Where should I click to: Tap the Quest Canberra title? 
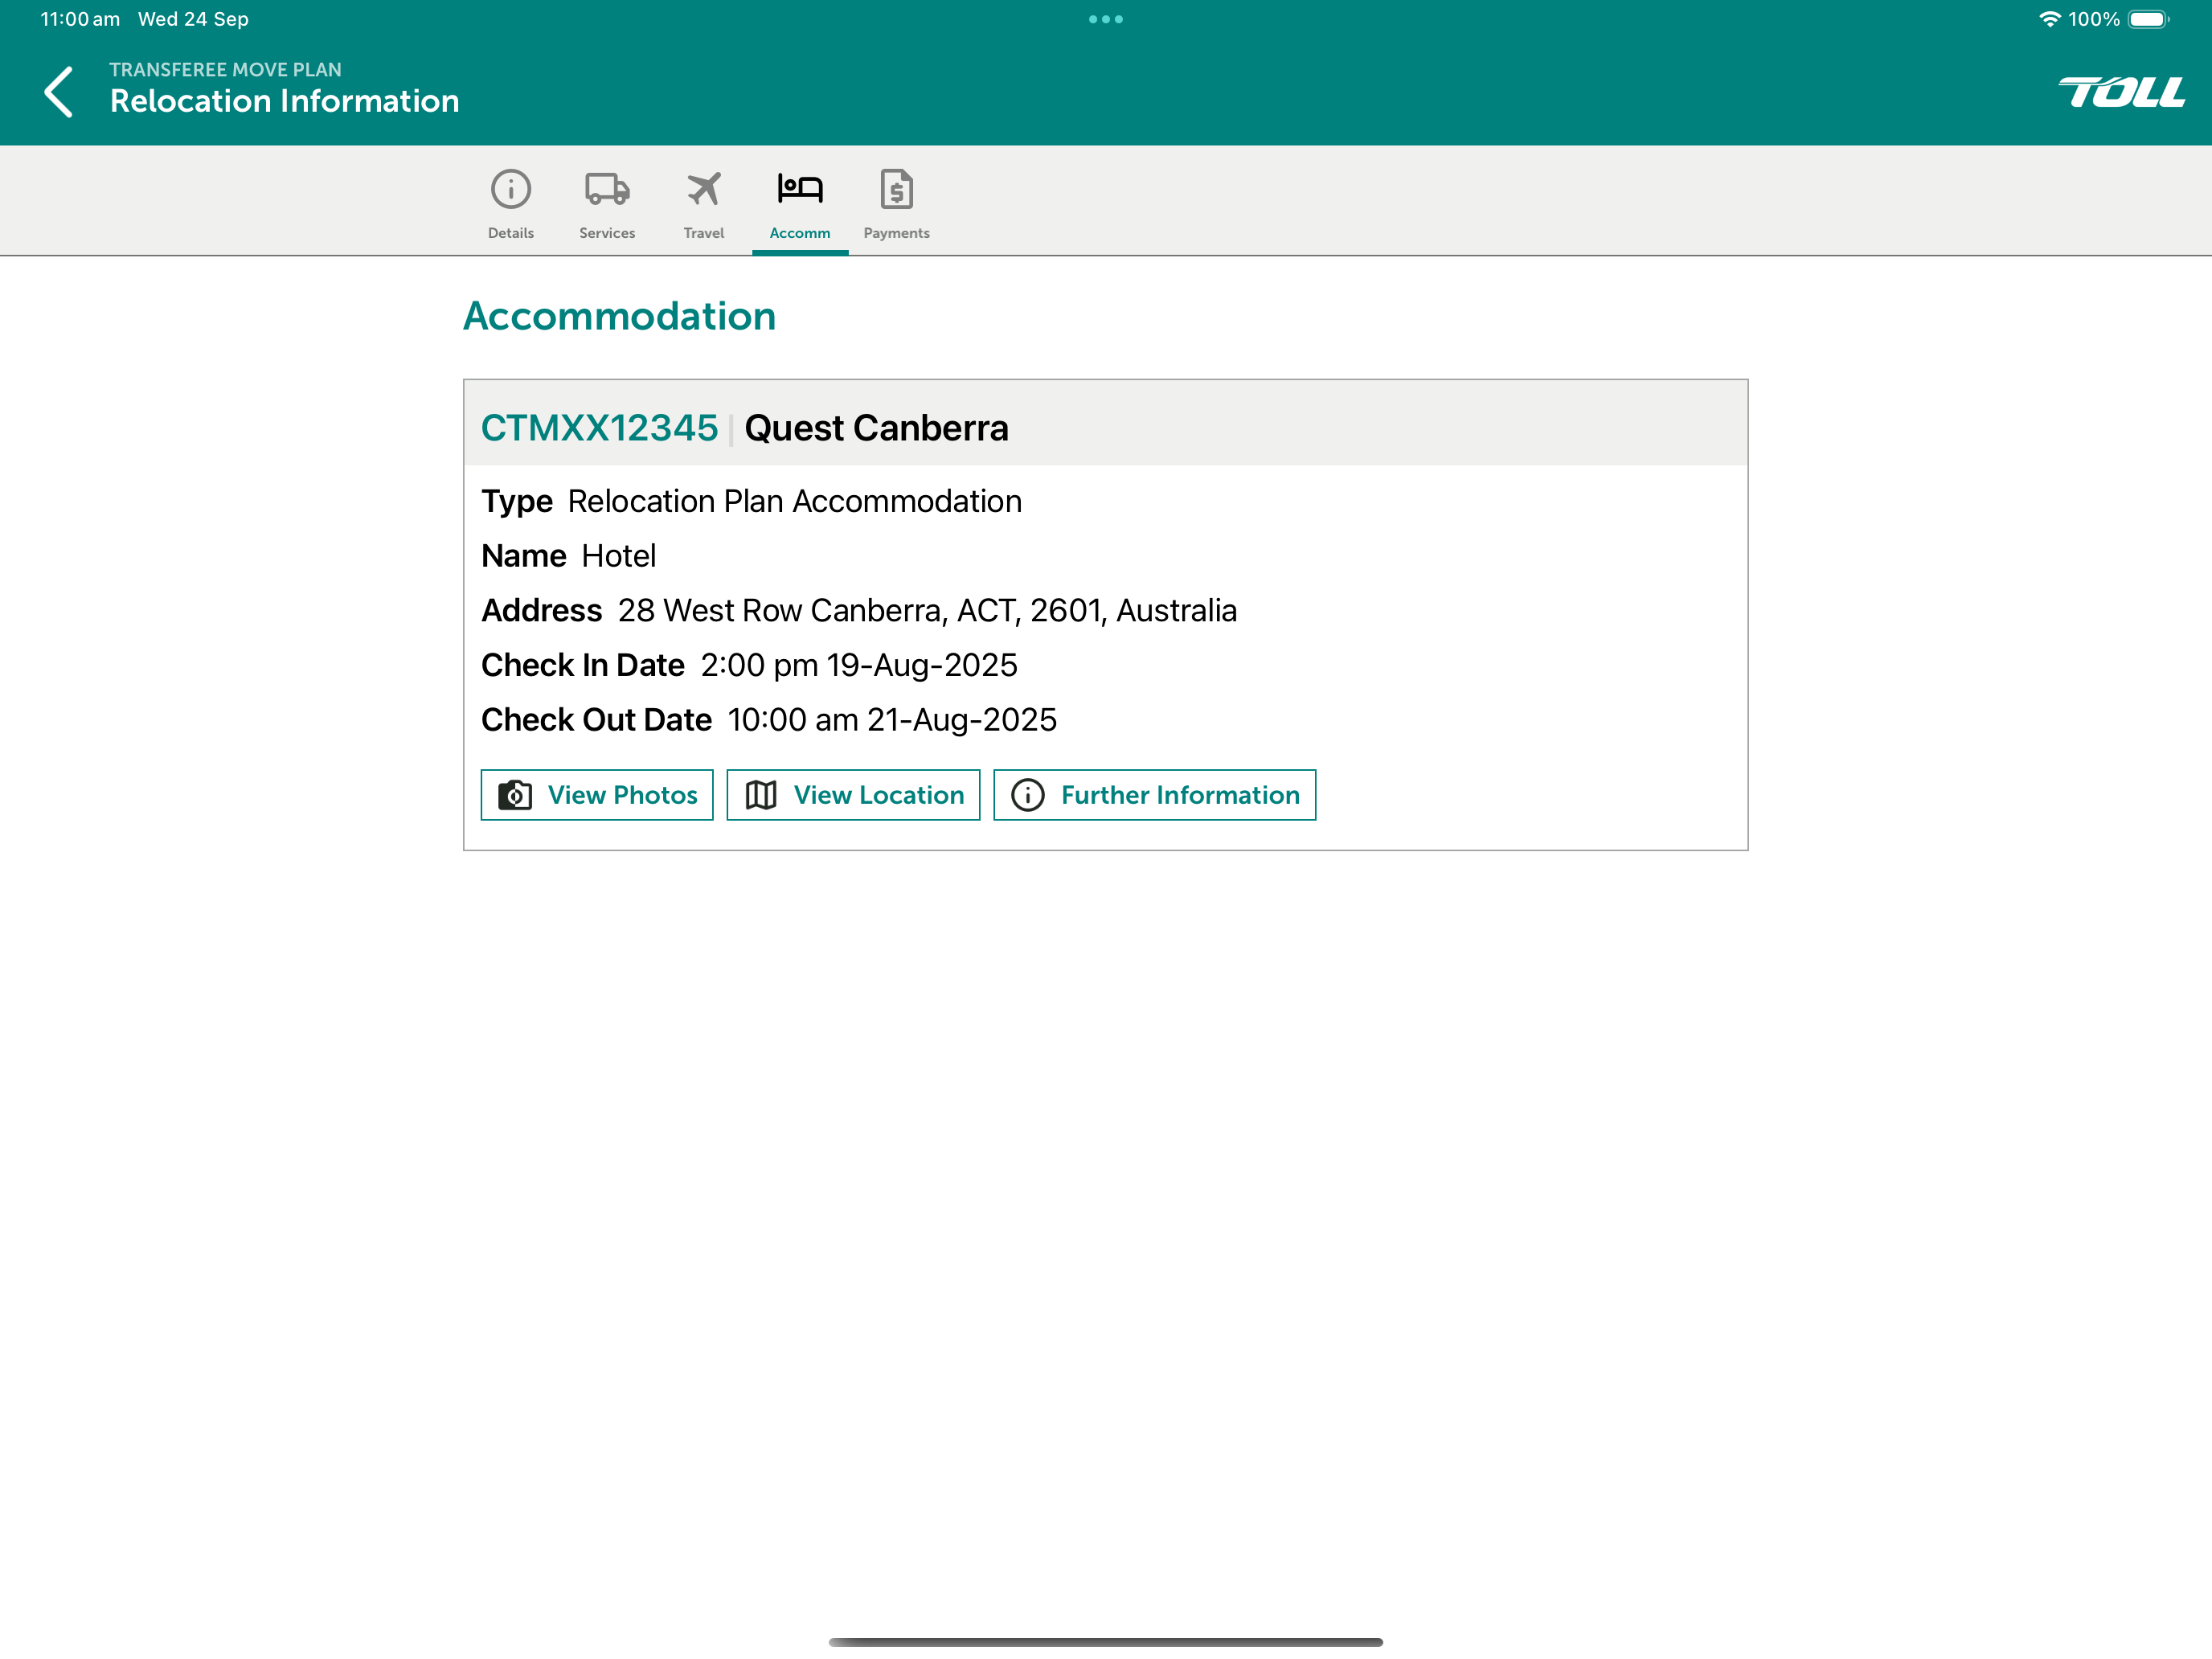[x=877, y=428]
